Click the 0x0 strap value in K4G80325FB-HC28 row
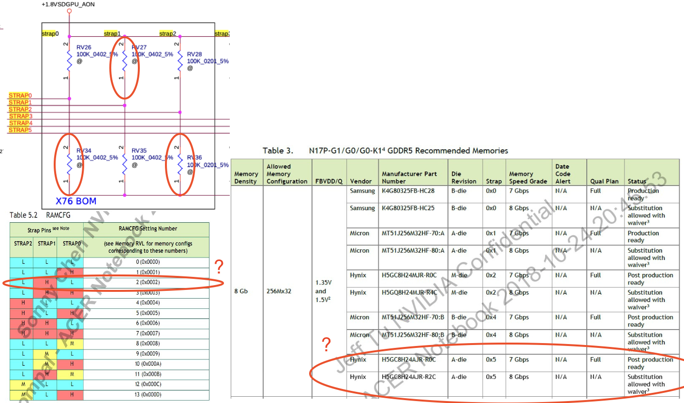This screenshot has width=684, height=403. pos(491,191)
